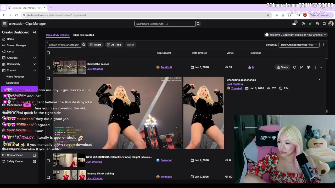Open Torakko8 creator link on Behind the scenes row
This screenshot has width=335, height=188.
pyautogui.click(x=166, y=67)
